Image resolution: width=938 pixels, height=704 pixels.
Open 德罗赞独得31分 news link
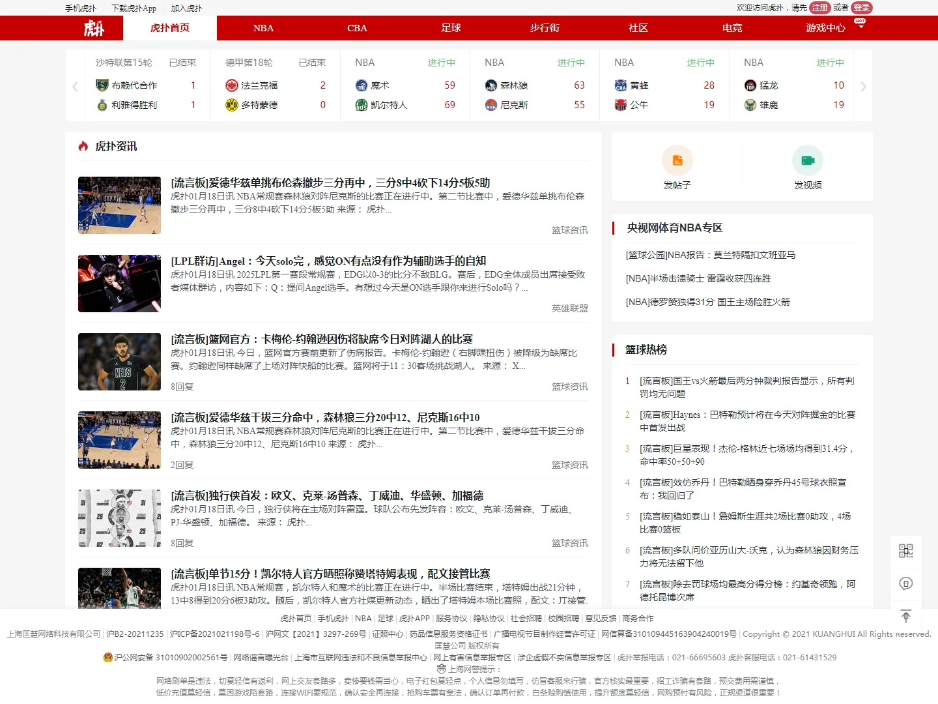coord(708,302)
